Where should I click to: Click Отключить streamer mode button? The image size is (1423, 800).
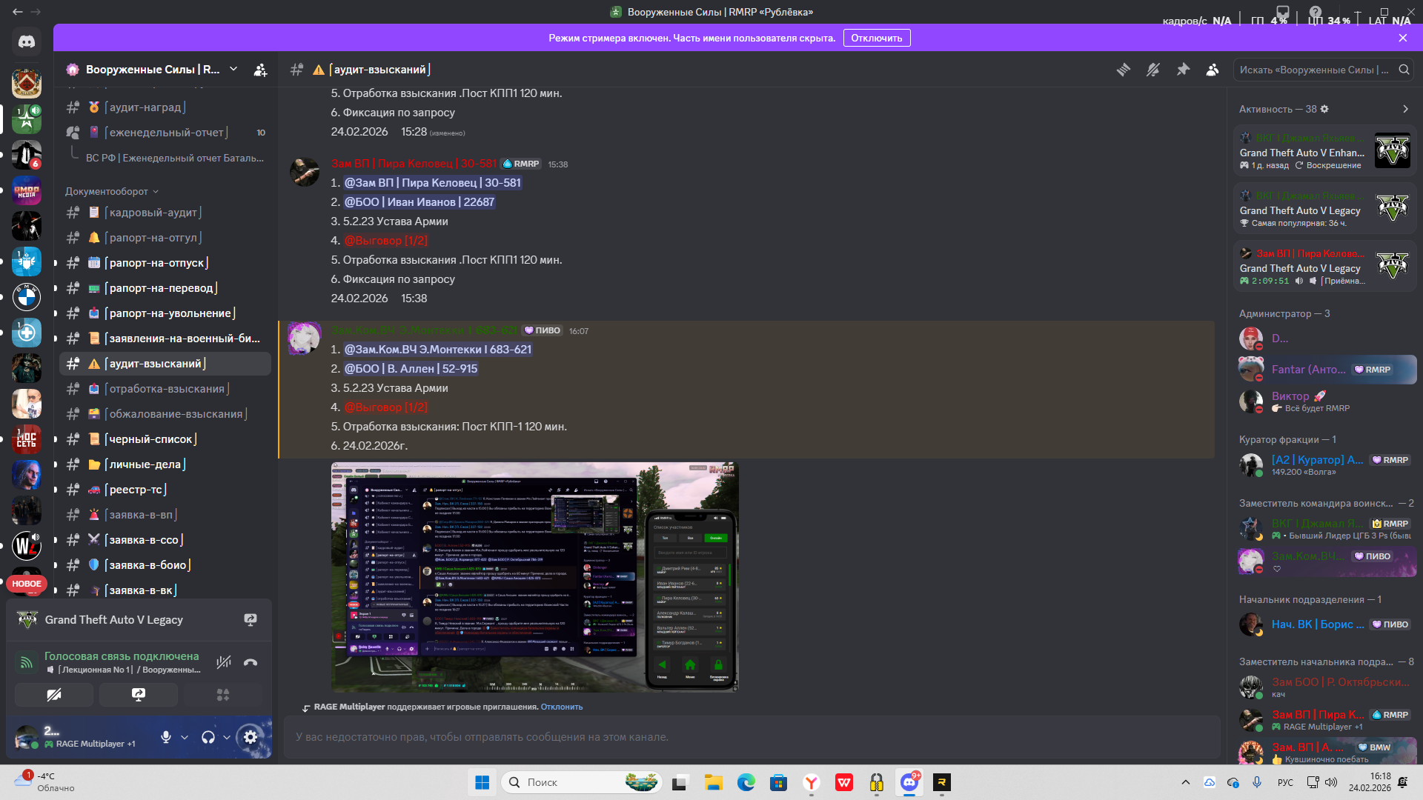(876, 38)
